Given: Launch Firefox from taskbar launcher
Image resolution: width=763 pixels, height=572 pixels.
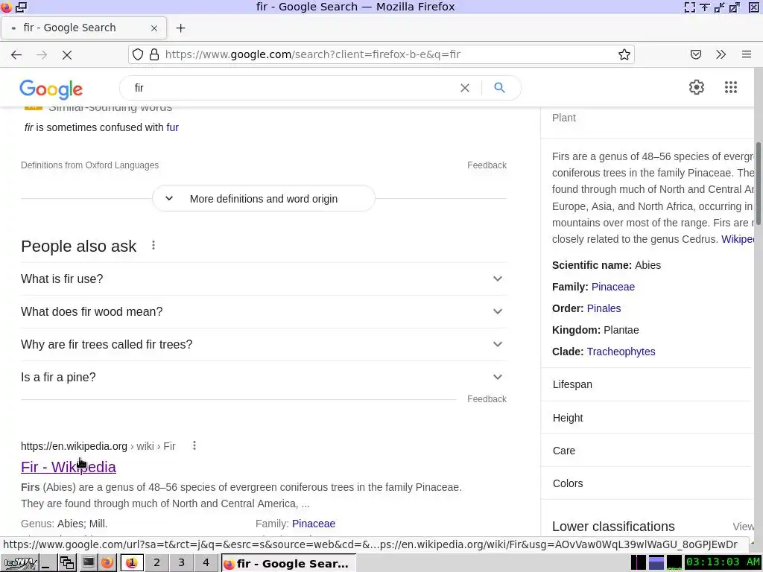Looking at the screenshot, I should (x=107, y=563).
